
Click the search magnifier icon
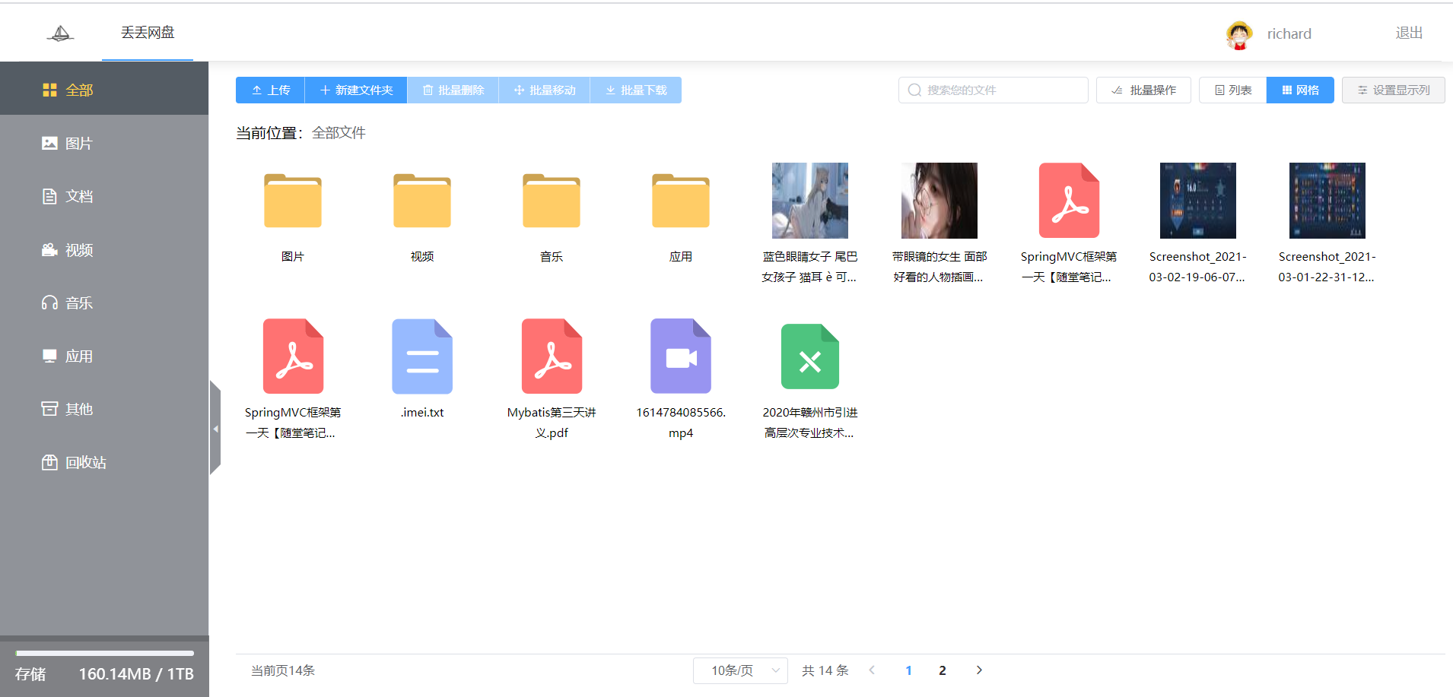[914, 90]
